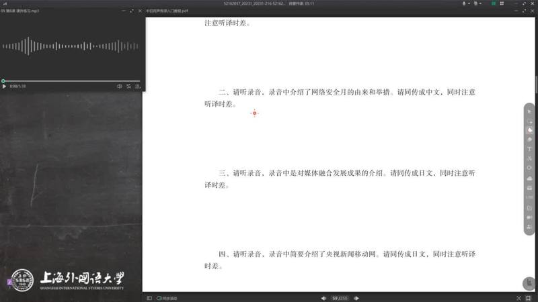Click the camera recording icon in side toolbar
538x302 pixels.
(x=529, y=217)
